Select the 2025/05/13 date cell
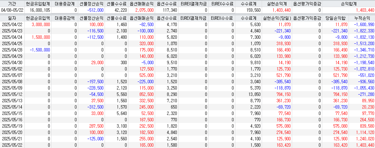 pos(12,101)
